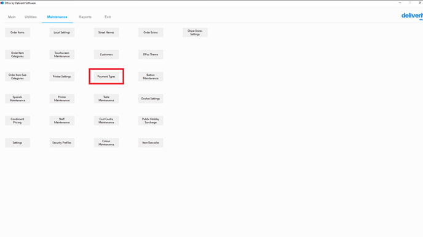
Task: Open Printer Settings
Action: [x=61, y=77]
